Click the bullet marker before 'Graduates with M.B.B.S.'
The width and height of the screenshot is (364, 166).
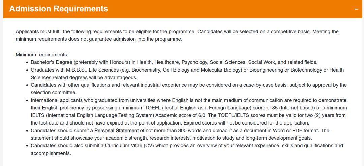(x=27, y=70)
